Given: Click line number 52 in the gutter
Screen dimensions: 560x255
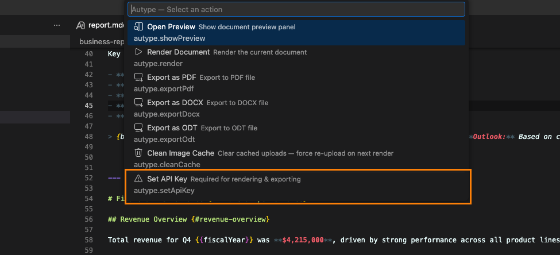Looking at the screenshot, I should click(88, 178).
